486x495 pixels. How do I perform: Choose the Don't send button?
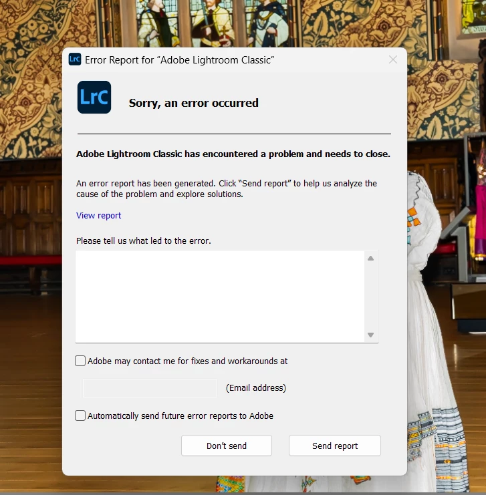coord(227,446)
